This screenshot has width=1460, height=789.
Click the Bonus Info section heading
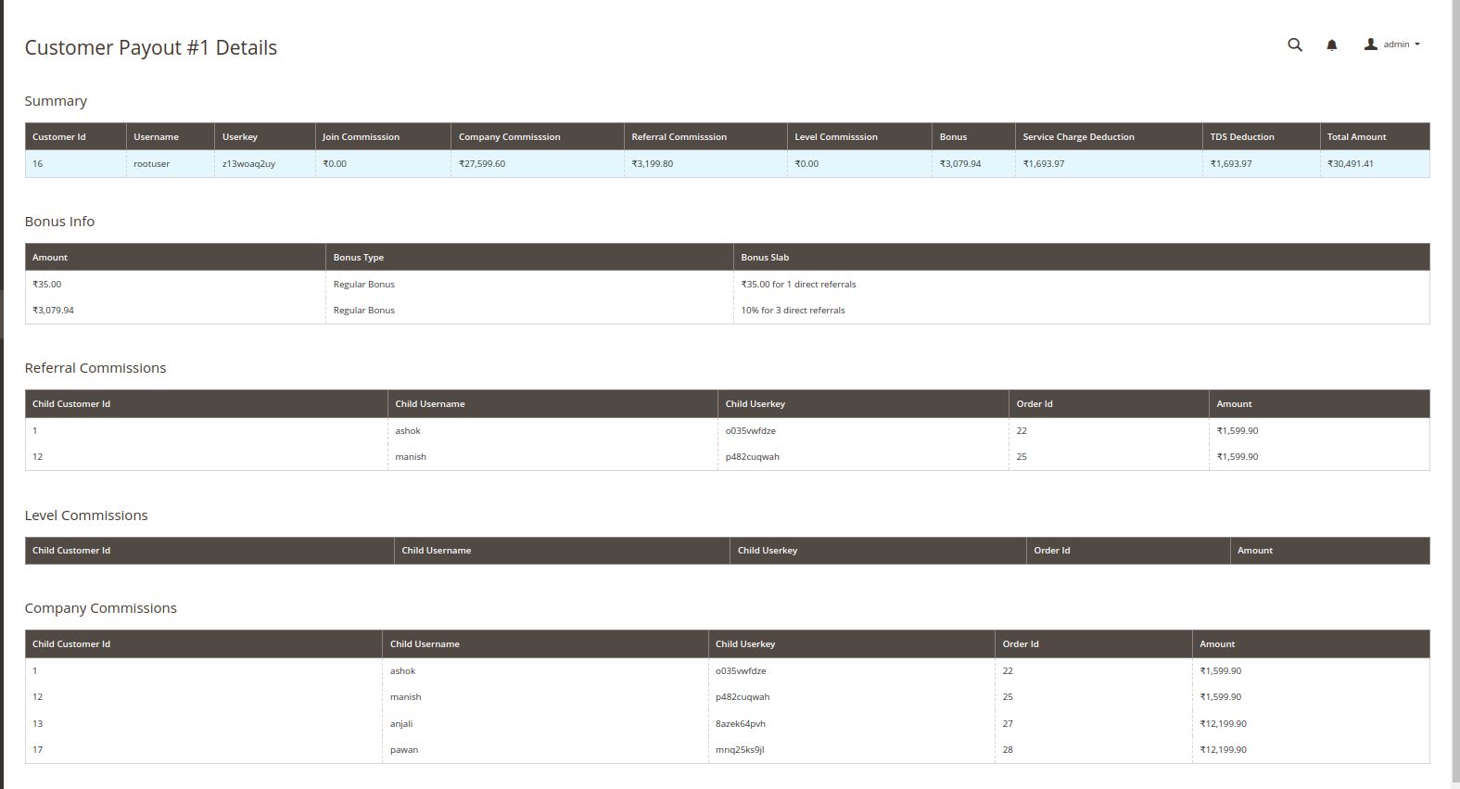click(59, 222)
